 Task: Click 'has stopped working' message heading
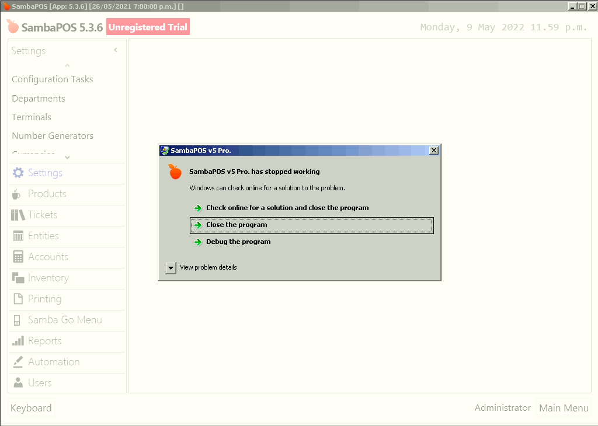tap(255, 172)
